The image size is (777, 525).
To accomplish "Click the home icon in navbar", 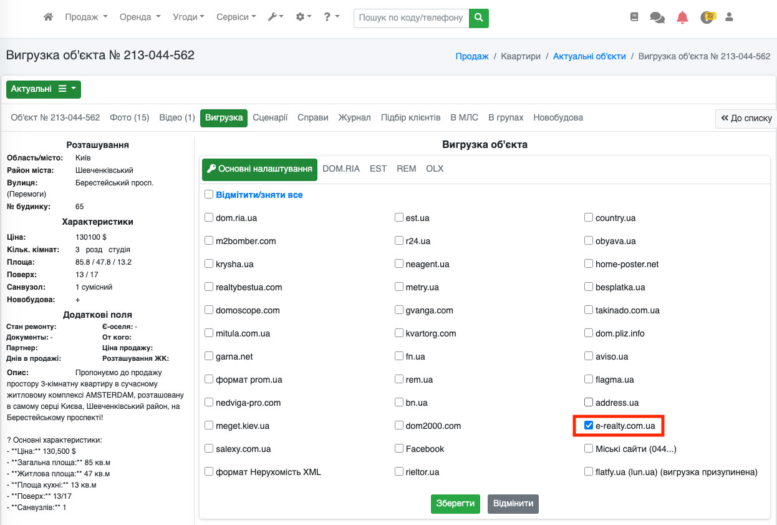I will point(48,17).
